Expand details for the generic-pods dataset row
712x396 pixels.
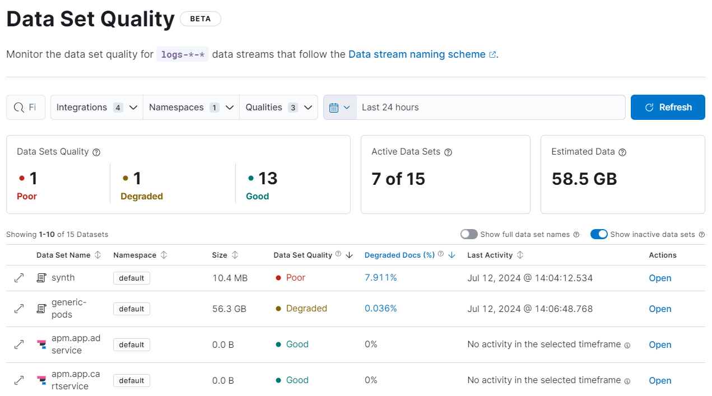click(x=19, y=309)
